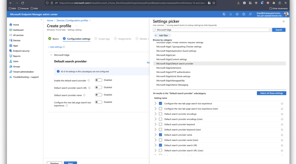
Task: Click the user account avatar
Action: click(286, 14)
